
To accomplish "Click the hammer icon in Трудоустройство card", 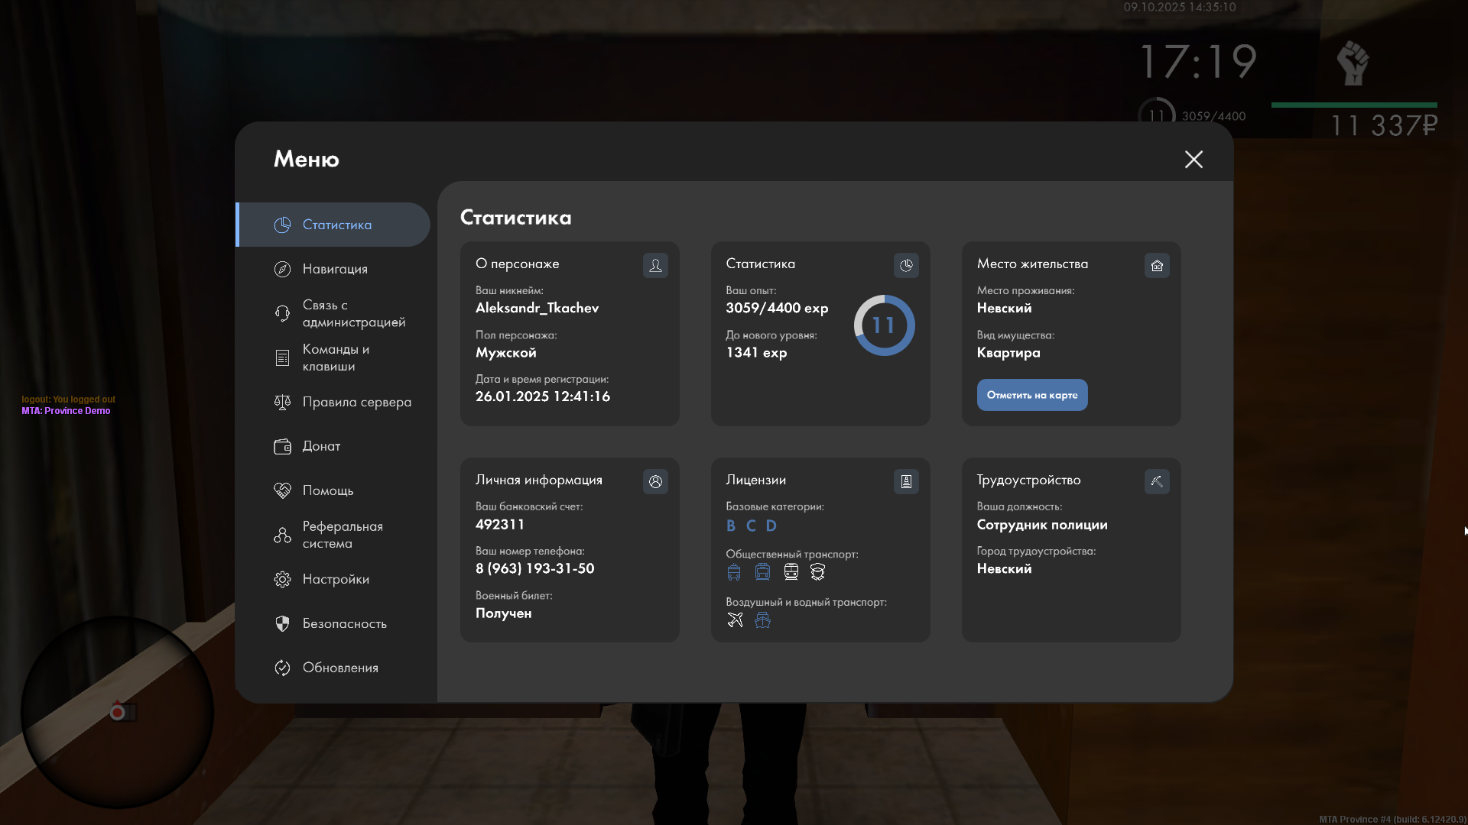I will tap(1157, 481).
